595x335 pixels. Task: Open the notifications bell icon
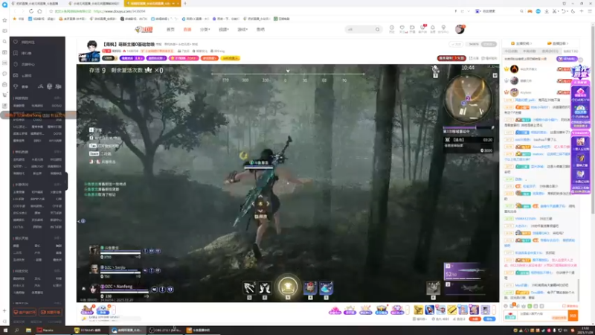pos(433,28)
